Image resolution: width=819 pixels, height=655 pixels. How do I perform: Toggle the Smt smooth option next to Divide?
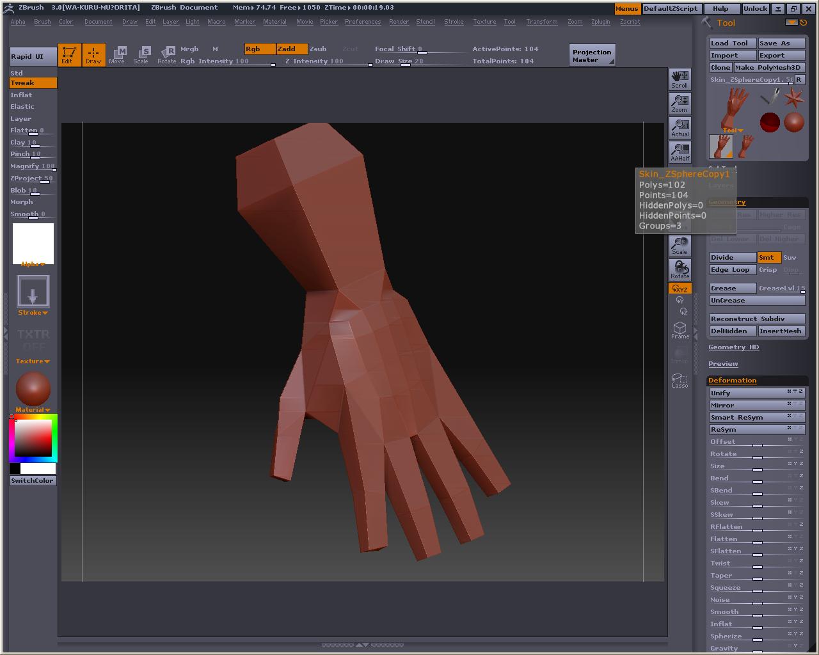pos(769,257)
